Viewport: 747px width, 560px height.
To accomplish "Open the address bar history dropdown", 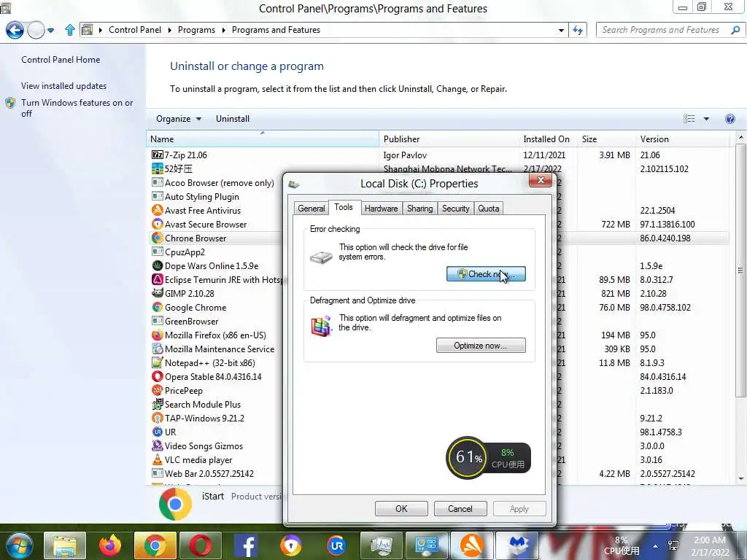I will (x=561, y=30).
